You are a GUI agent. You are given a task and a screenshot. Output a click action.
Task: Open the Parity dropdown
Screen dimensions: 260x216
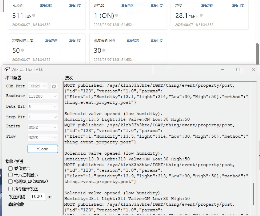click(43, 127)
